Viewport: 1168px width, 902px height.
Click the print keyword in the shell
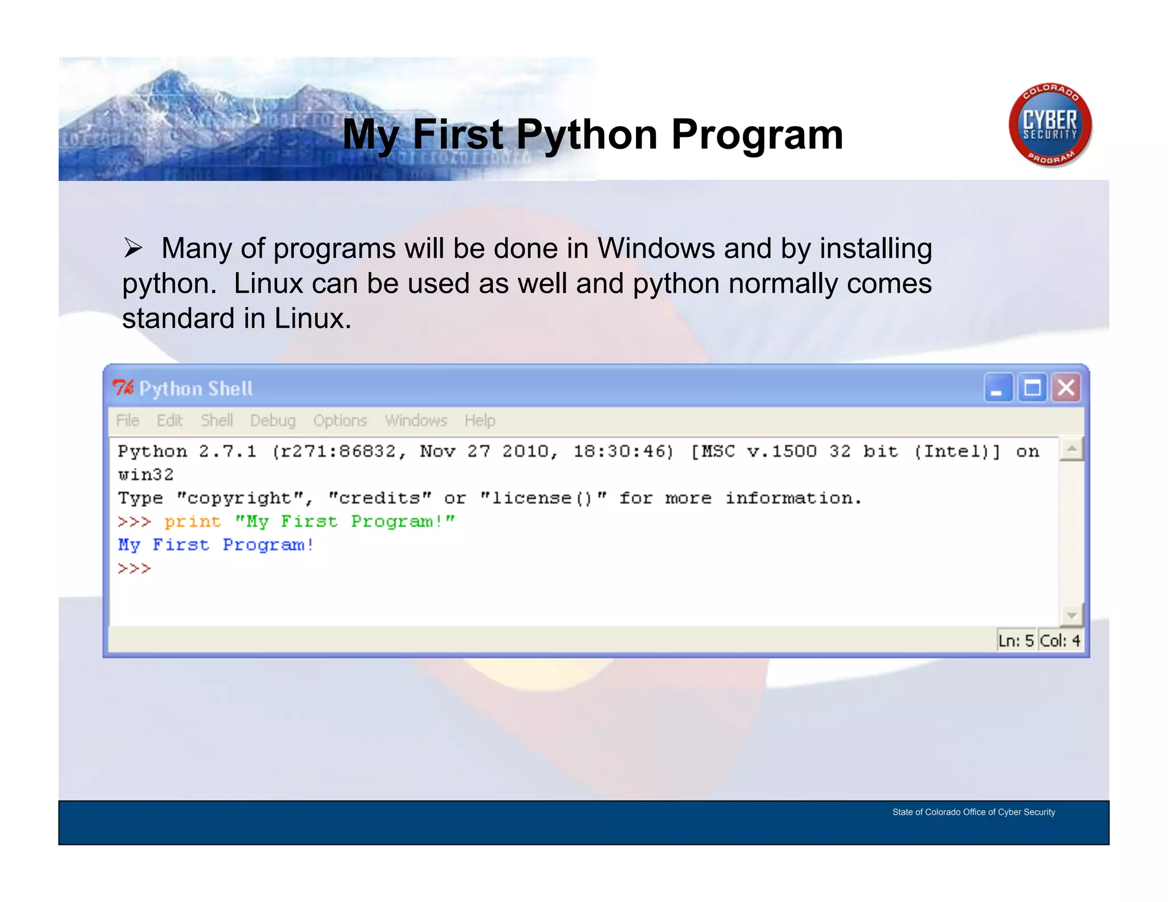tap(192, 522)
